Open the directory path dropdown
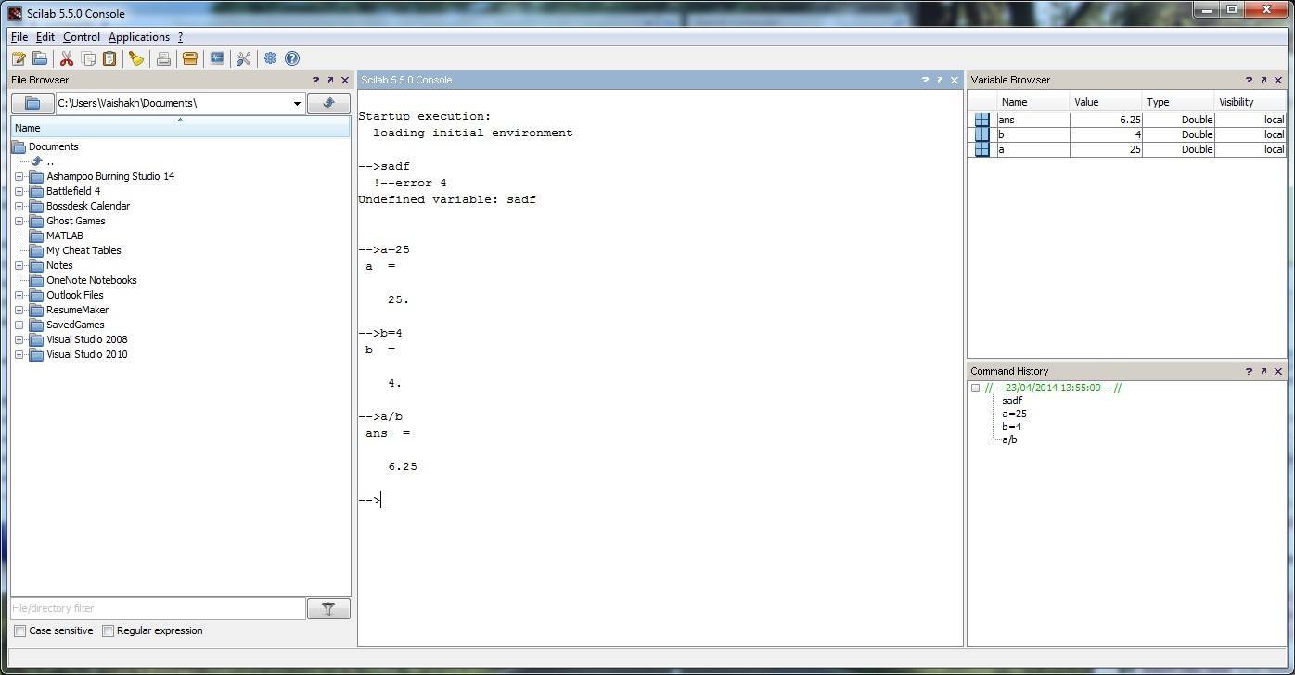 [297, 103]
